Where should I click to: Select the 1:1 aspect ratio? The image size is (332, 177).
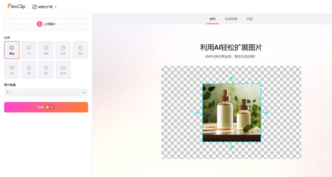[x=29, y=50]
